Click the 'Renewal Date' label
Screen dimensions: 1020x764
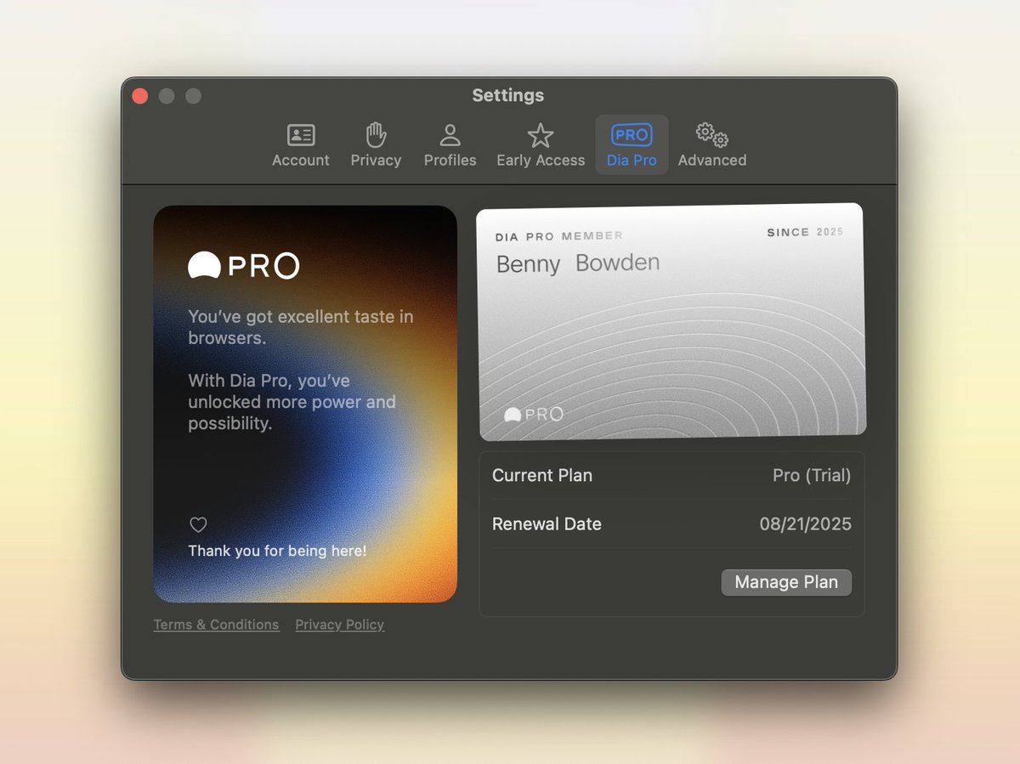pyautogui.click(x=547, y=524)
